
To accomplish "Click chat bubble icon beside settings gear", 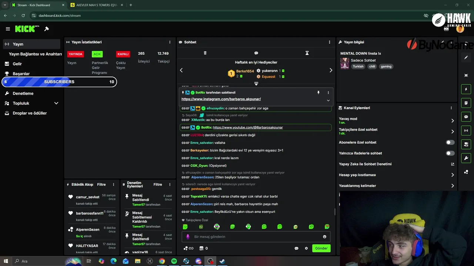I will pyautogui.click(x=297, y=248).
